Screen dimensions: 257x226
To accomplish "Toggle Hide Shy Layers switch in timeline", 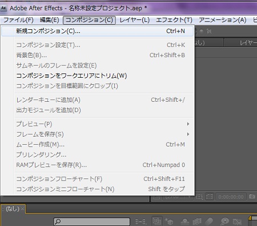I will pos(184,221).
